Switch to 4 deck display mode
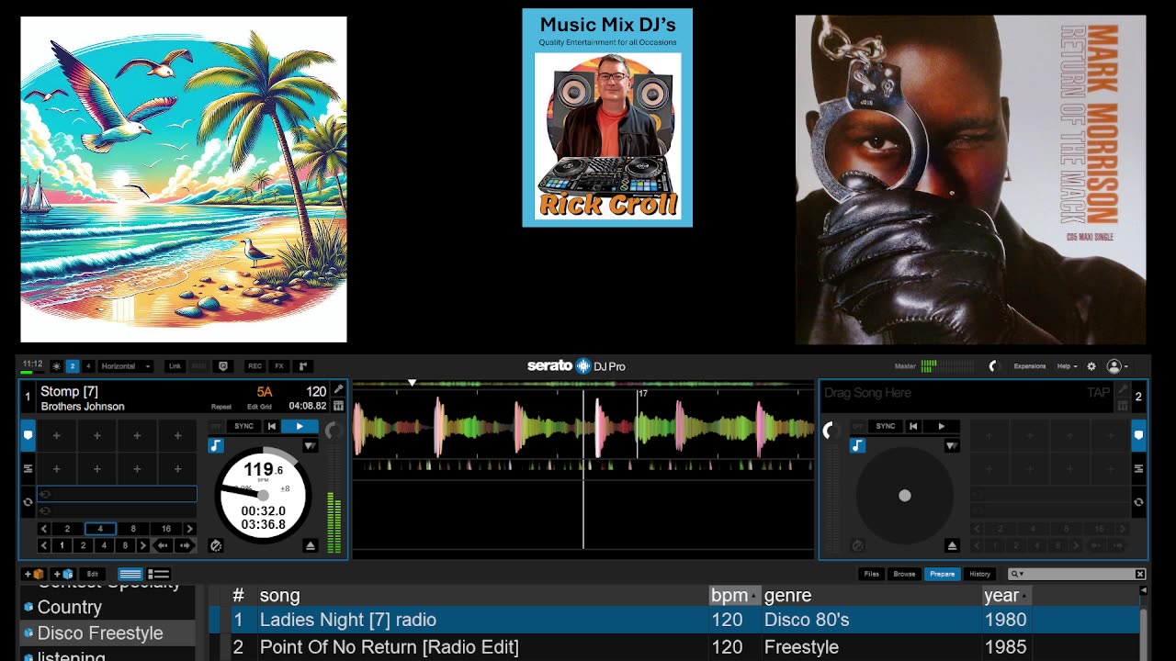This screenshot has width=1176, height=661. coord(88,366)
